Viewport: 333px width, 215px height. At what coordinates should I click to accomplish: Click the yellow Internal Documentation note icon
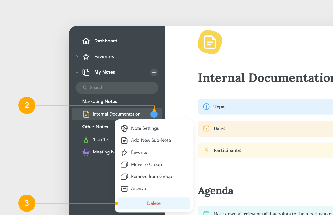coord(86,114)
